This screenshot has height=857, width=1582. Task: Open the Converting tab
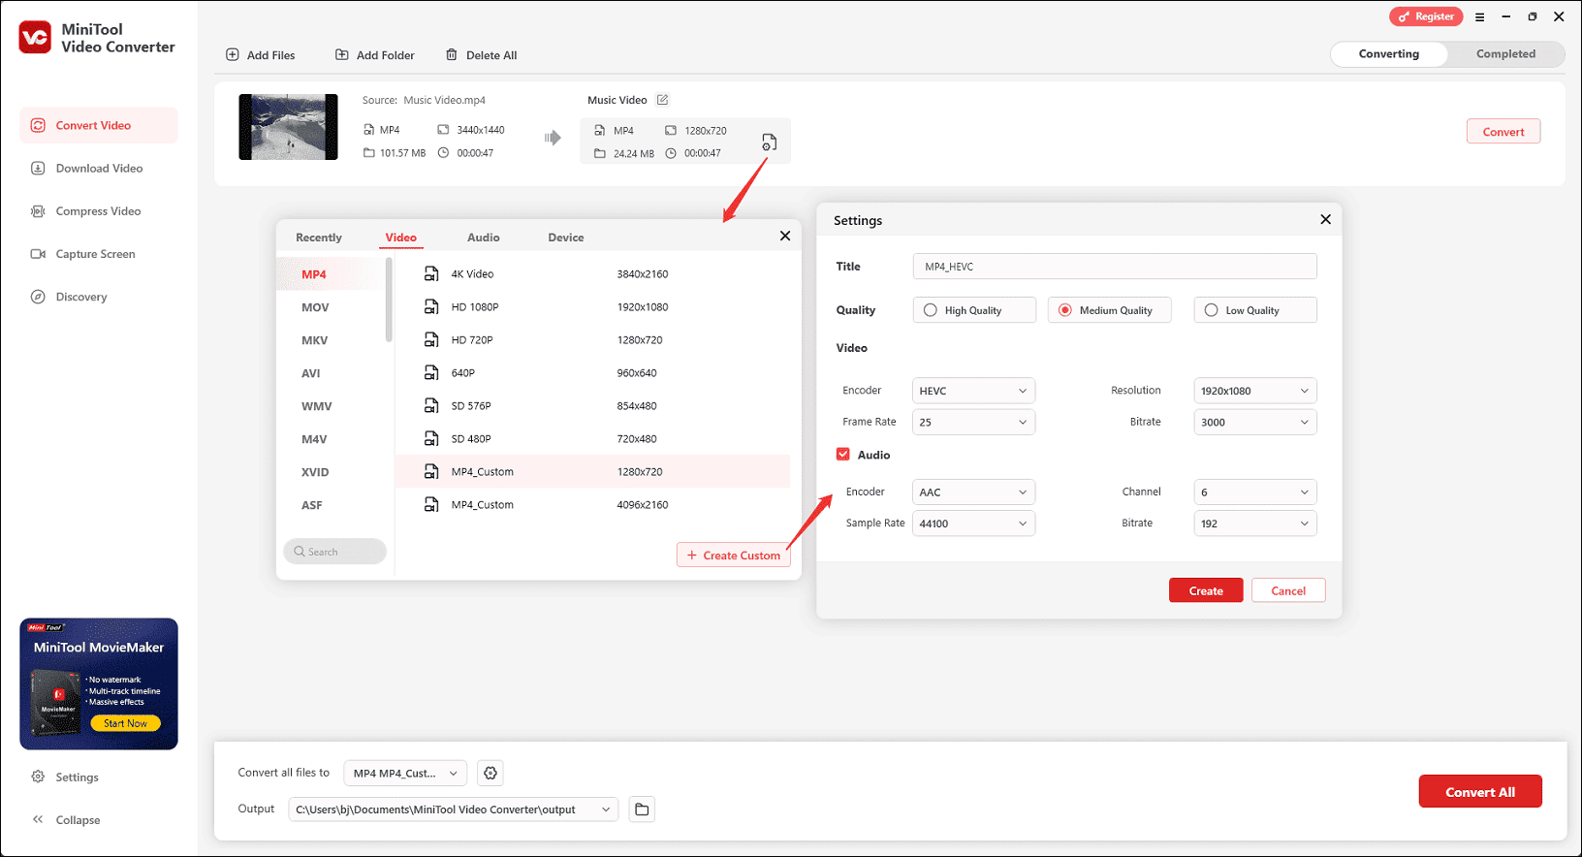coord(1389,54)
